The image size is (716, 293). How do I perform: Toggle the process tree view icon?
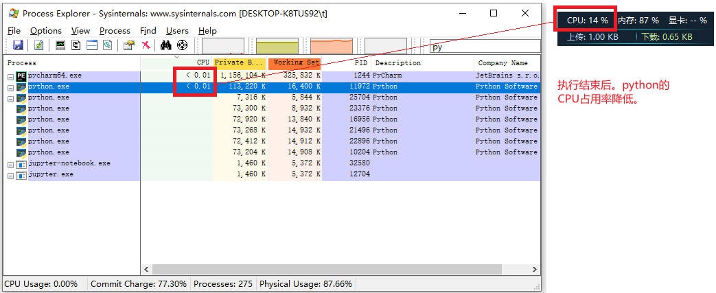pos(76,45)
